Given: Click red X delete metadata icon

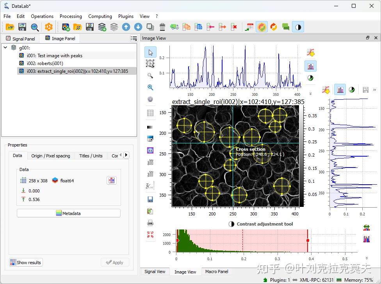Looking at the screenshot, I should (x=234, y=27).
